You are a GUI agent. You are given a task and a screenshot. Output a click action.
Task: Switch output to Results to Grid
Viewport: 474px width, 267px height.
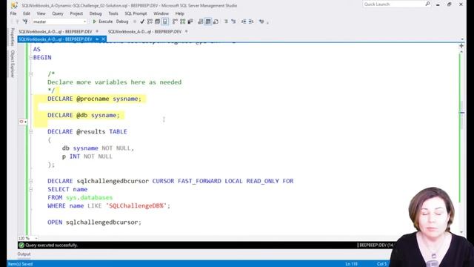208,22
